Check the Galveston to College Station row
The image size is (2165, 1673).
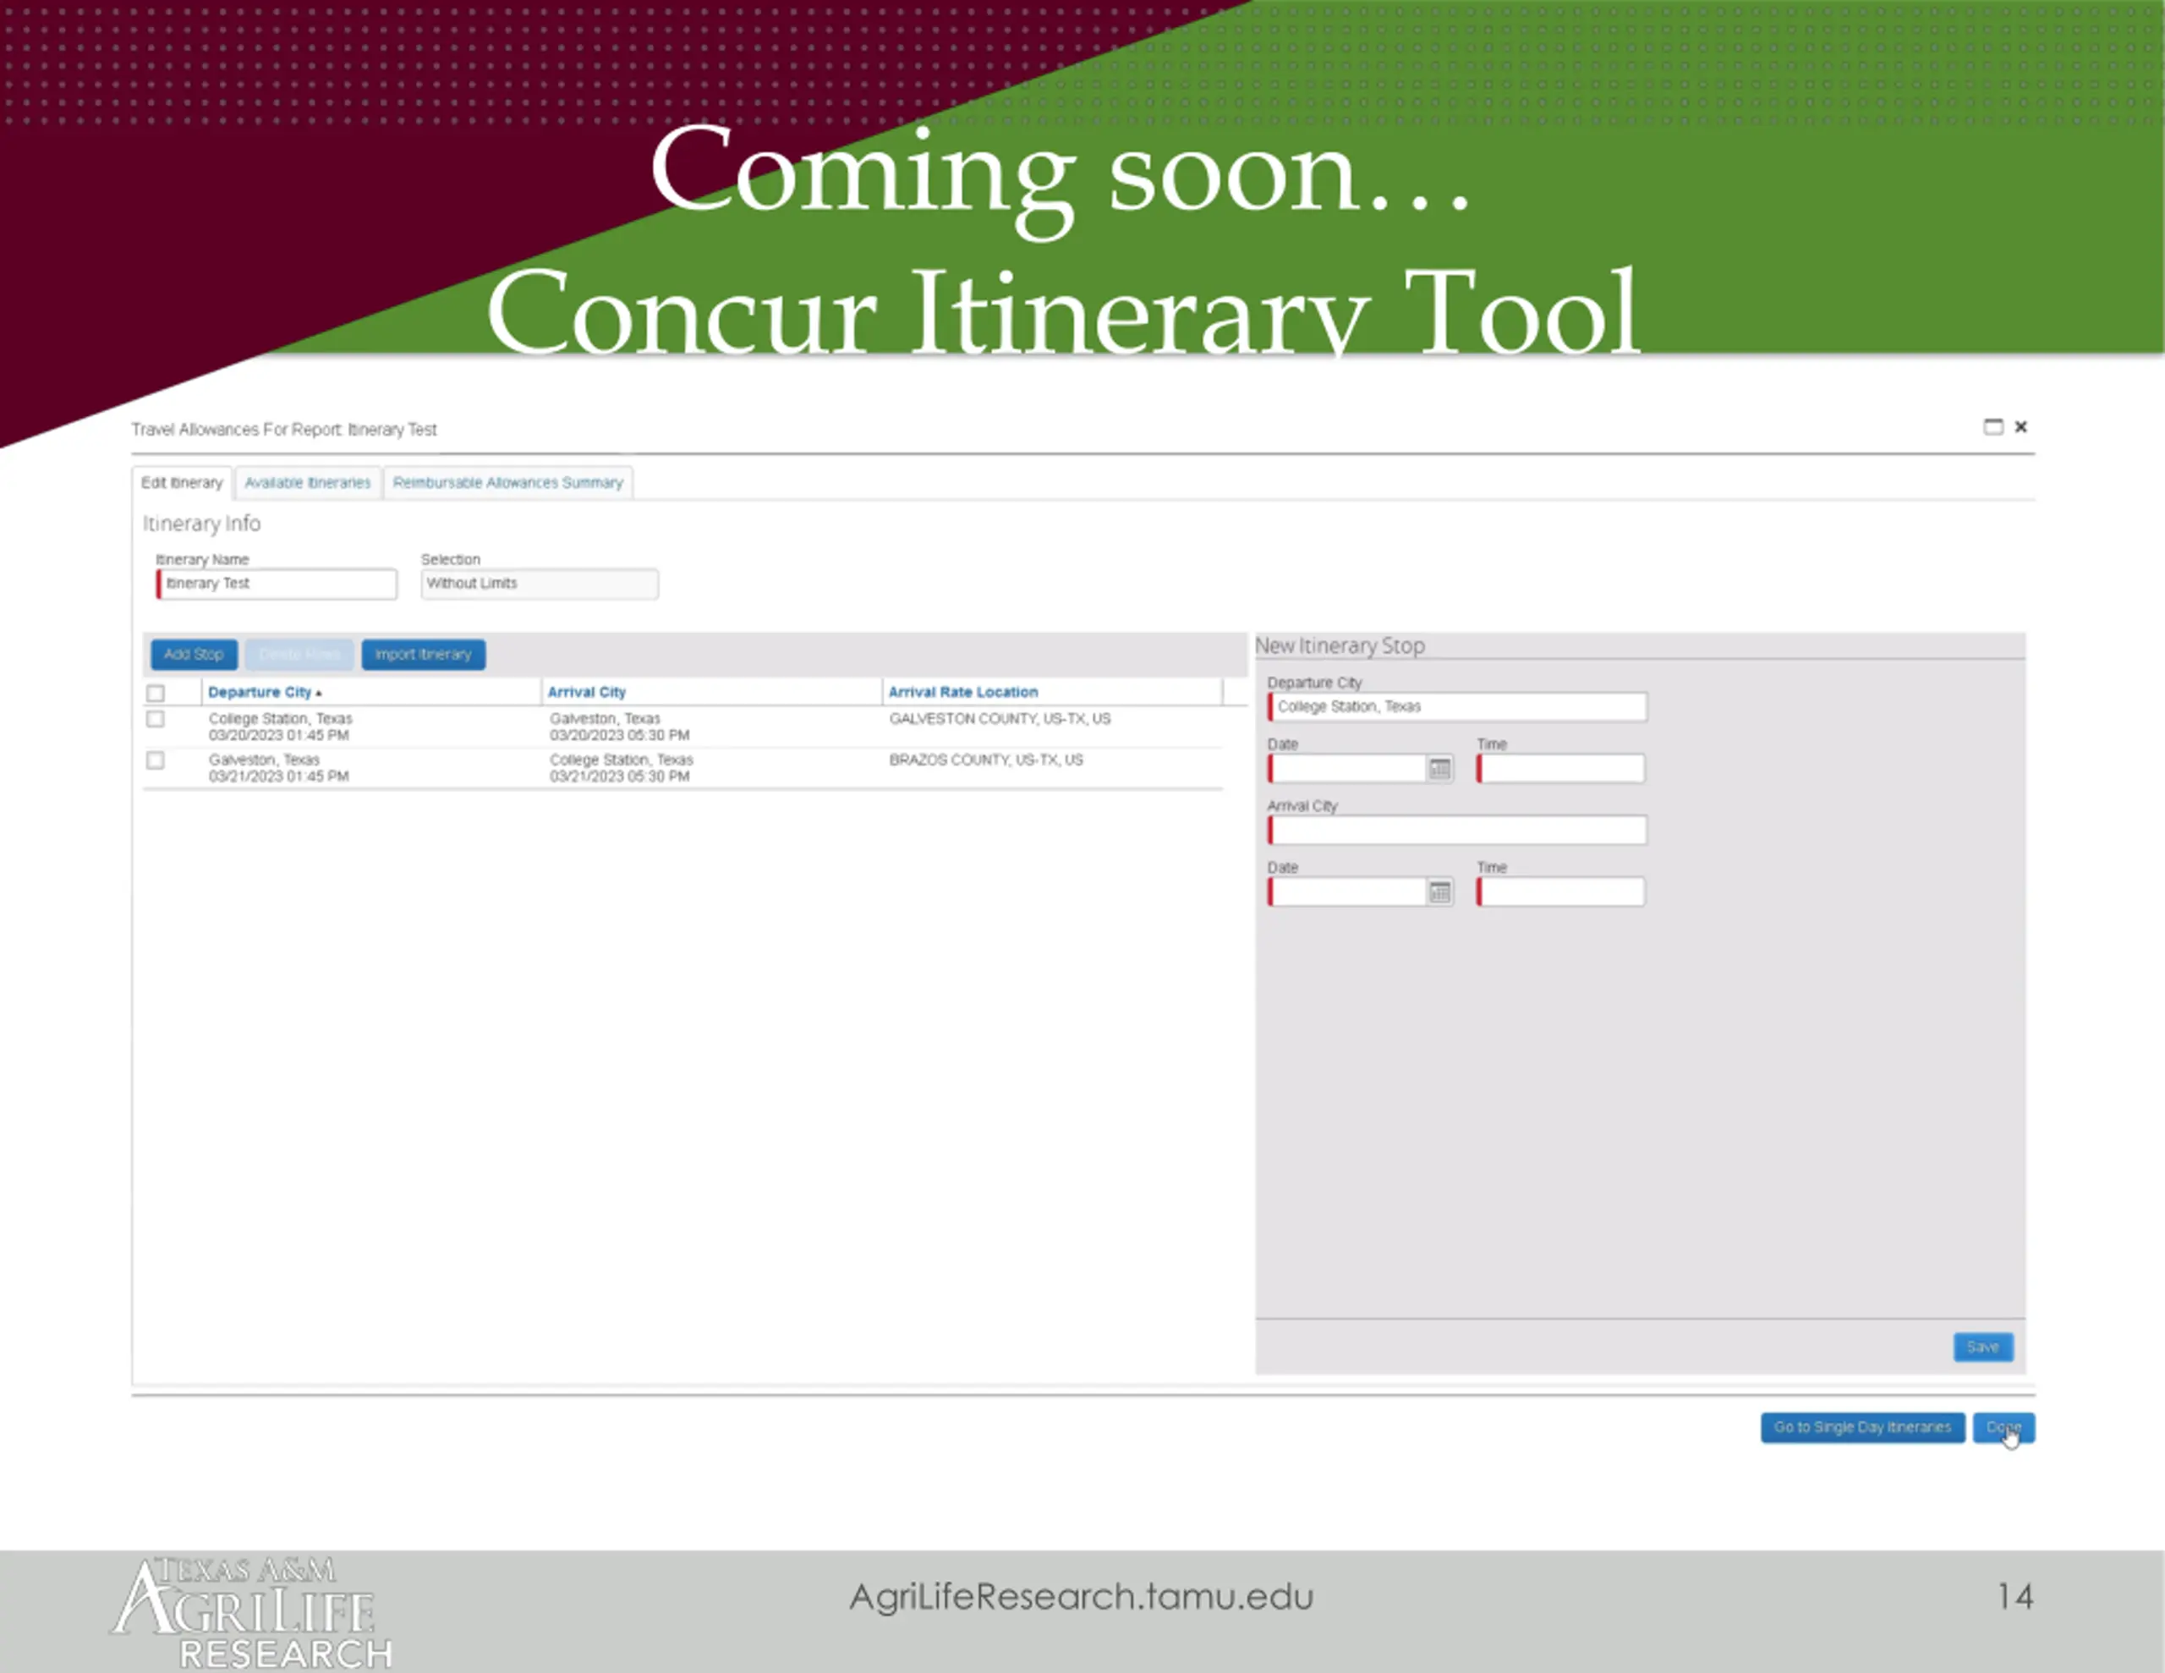point(156,760)
